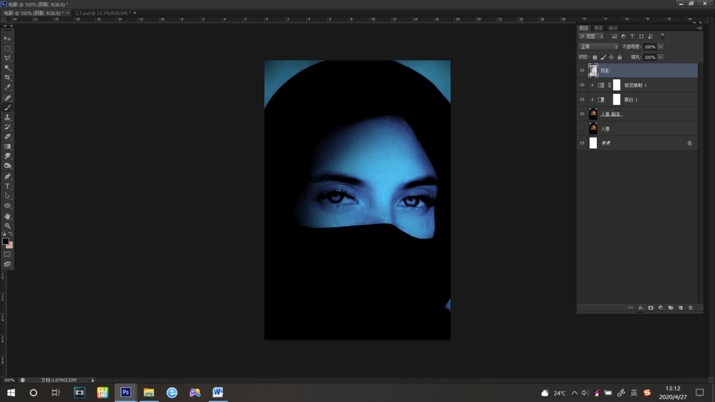
Task: Change the screen mode
Action: [x=7, y=264]
